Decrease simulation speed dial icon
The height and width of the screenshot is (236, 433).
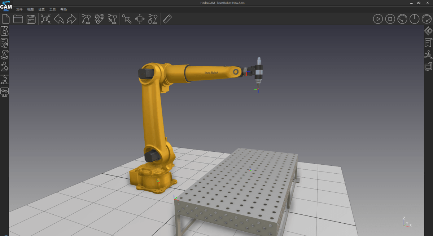402,19
